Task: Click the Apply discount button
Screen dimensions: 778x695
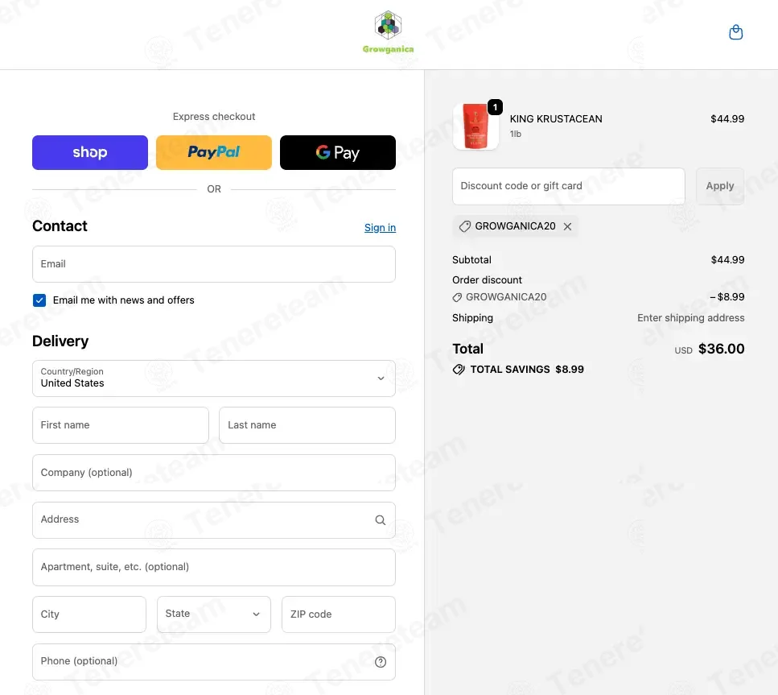Action: click(x=720, y=186)
